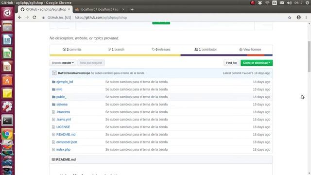Open the ejemplo_bd folder
Viewport: 311px width, 175px height.
(65, 82)
